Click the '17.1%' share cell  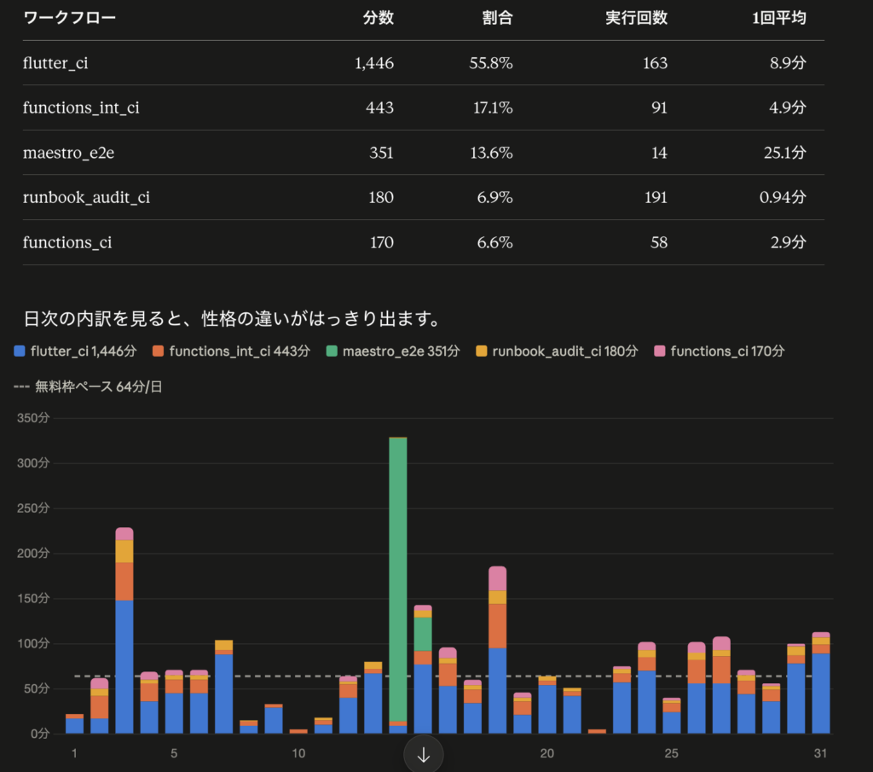click(x=493, y=107)
